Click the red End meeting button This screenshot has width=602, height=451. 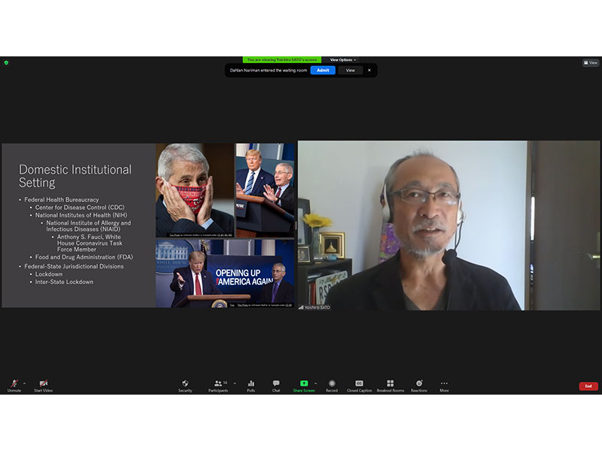[x=588, y=386]
